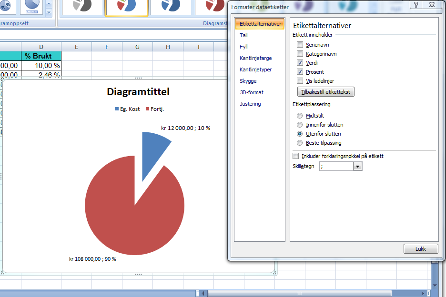Screen dimensions: 446x297
Task: Select column F header
Action: pos(107,47)
